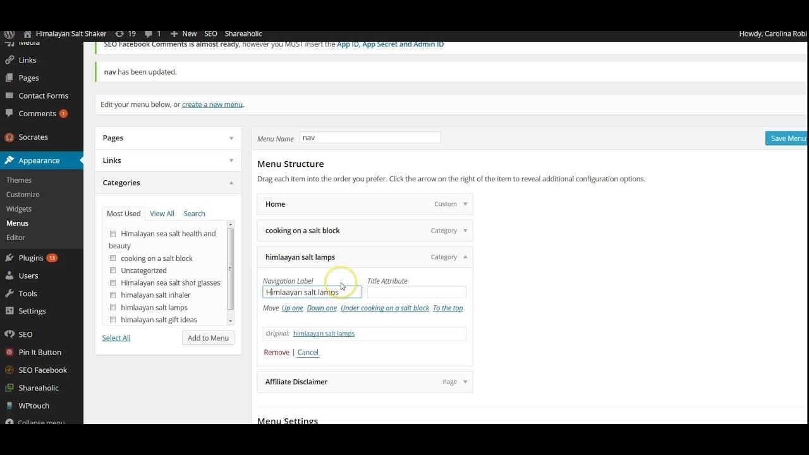Click the WordPress logo icon
The width and height of the screenshot is (809, 455).
pyautogui.click(x=9, y=33)
